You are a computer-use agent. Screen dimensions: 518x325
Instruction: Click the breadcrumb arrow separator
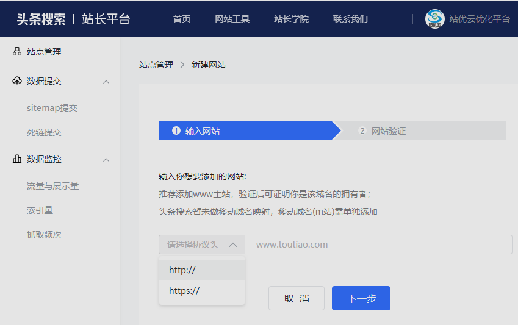(182, 65)
